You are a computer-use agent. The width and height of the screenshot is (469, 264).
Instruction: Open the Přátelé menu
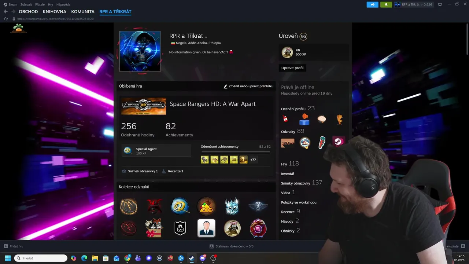pyautogui.click(x=40, y=4)
